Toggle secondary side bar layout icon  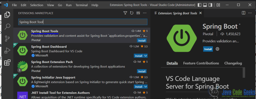[x=210, y=5]
